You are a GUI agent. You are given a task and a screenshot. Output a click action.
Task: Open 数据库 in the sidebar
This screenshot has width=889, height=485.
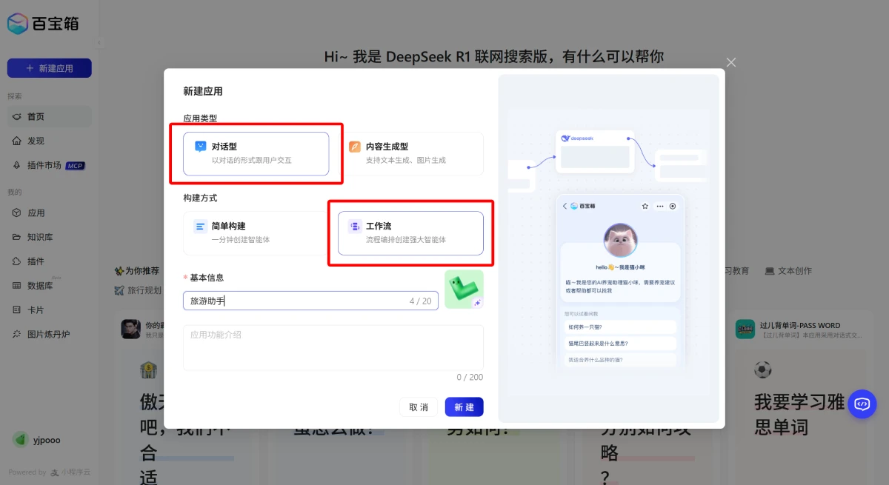point(50,285)
